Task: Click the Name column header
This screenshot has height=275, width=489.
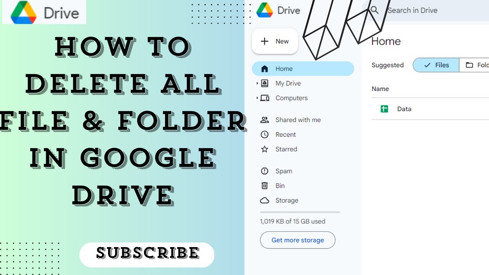Action: pos(380,89)
